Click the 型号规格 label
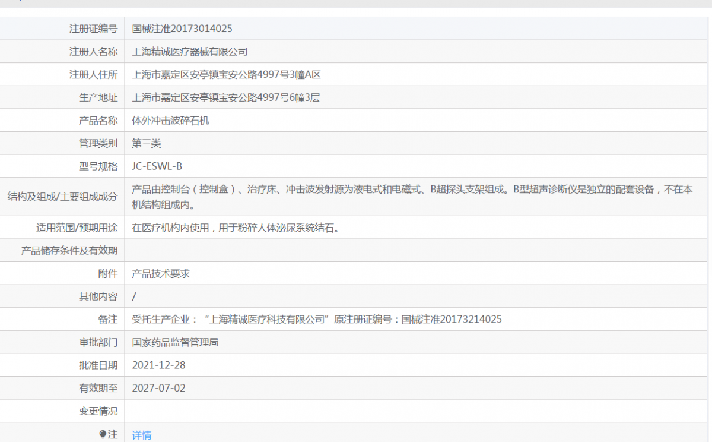 coord(98,166)
